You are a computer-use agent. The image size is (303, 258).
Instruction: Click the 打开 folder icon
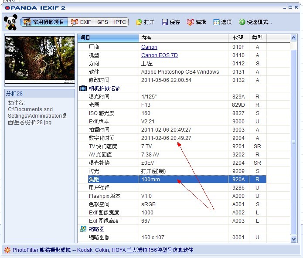point(139,22)
